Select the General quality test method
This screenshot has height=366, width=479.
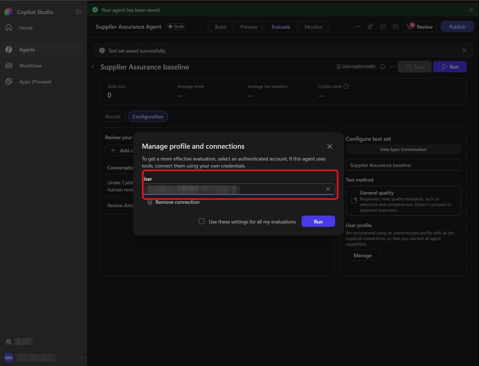pos(403,201)
